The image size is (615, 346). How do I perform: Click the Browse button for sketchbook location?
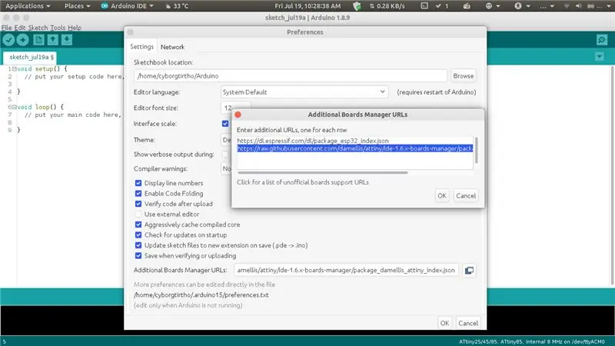coord(464,75)
